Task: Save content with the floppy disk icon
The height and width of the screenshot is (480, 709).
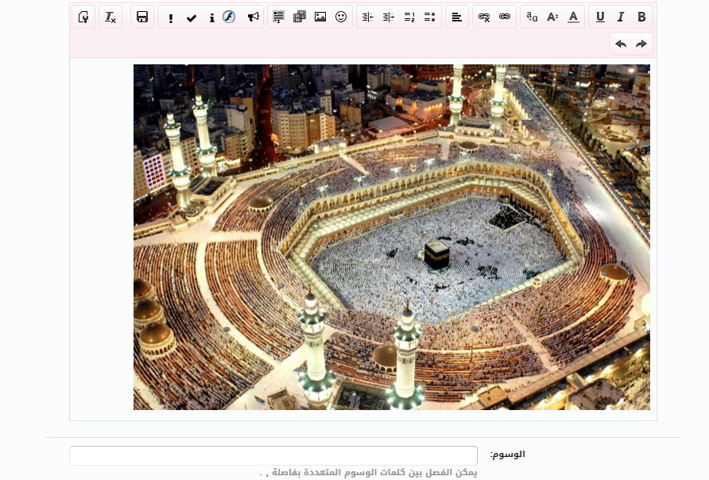Action: [142, 17]
